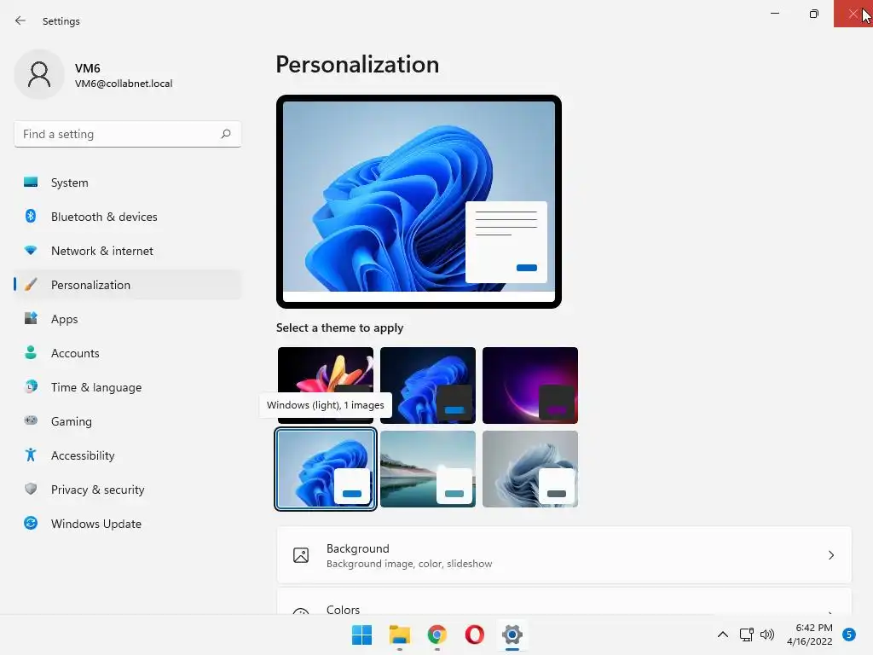Image resolution: width=873 pixels, height=655 pixels.
Task: Apply the Windows dark blue bloom theme
Action: tap(428, 385)
